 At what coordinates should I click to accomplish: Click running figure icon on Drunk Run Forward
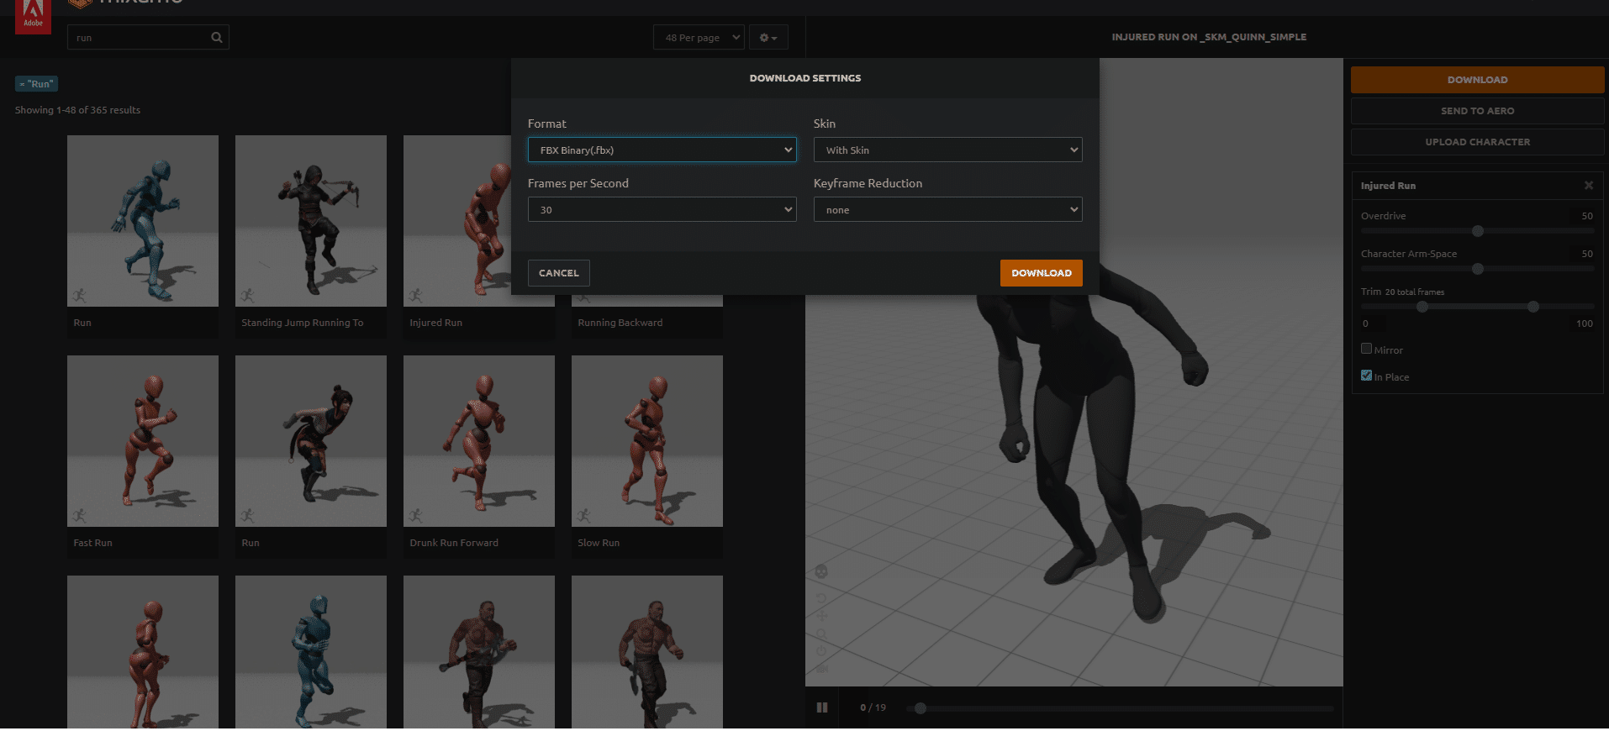pos(415,515)
